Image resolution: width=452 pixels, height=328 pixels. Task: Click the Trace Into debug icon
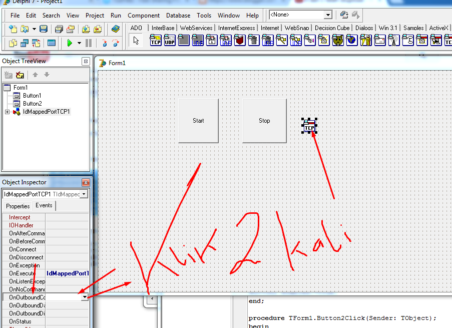click(104, 43)
